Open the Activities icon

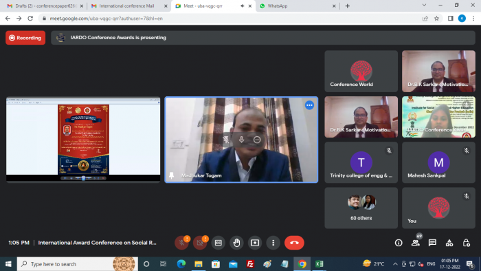click(x=449, y=243)
